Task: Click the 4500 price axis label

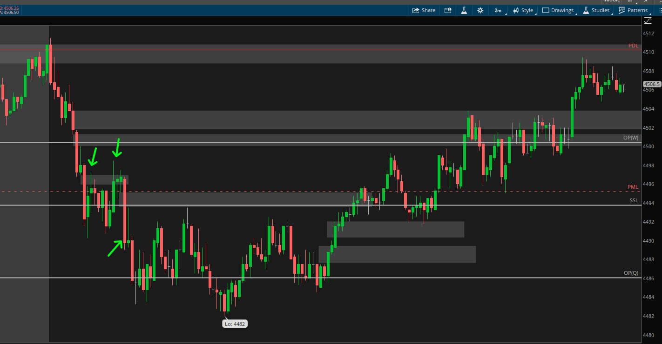Action: 648,146
